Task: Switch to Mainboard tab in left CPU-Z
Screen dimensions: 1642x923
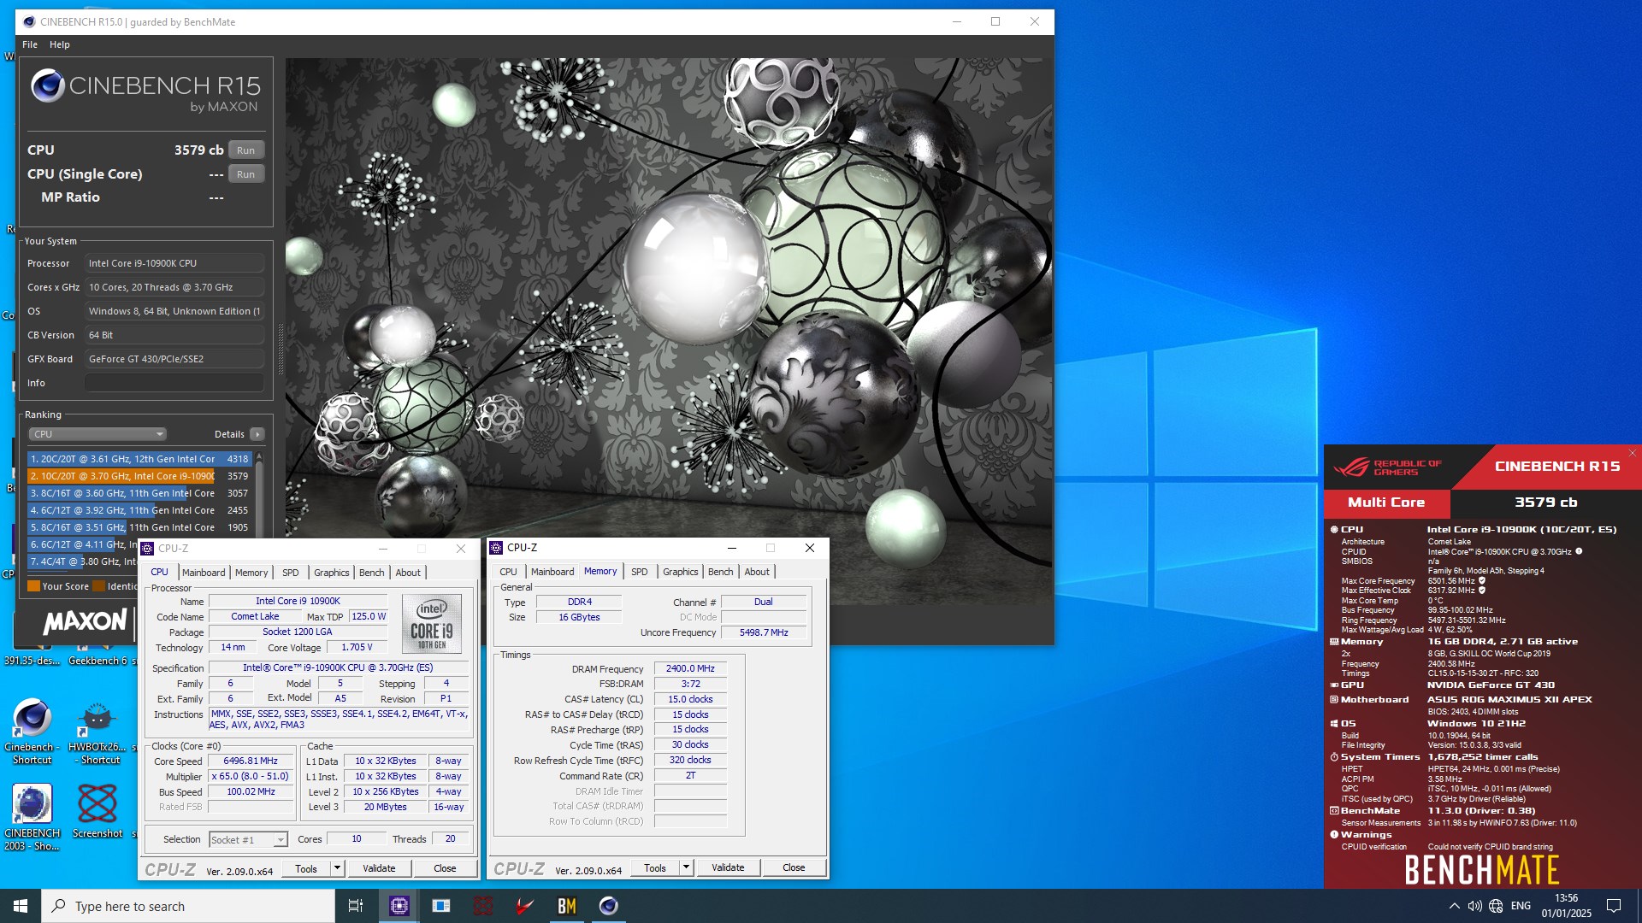Action: coord(204,573)
